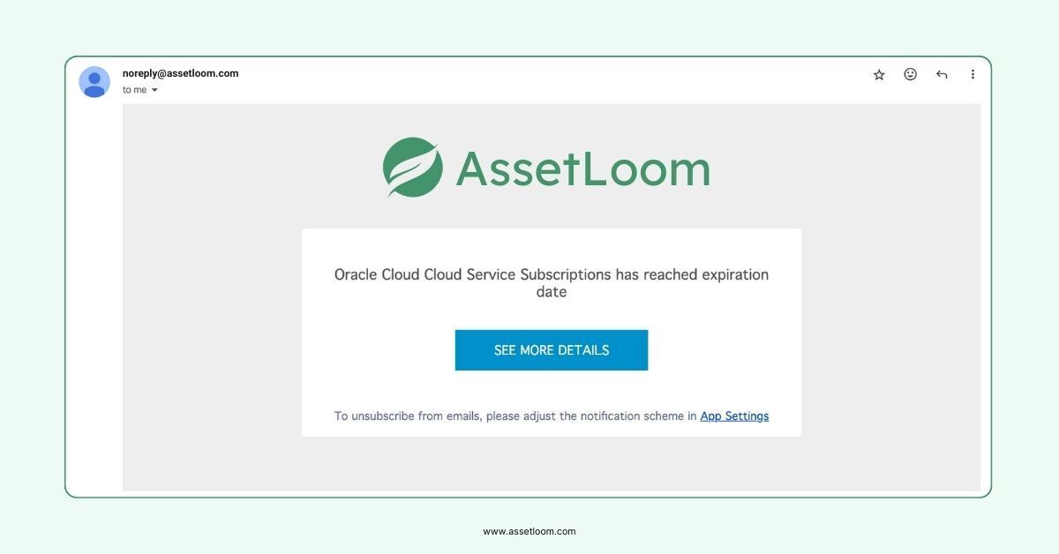The height and width of the screenshot is (554, 1059).
Task: Star this email from noreply@assetloom.com
Action: (x=879, y=75)
